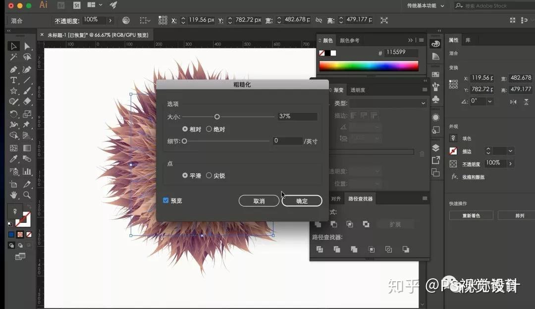Switch to the 属性 tab
The height and width of the screenshot is (309, 535).
(453, 40)
